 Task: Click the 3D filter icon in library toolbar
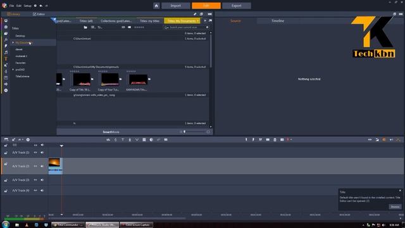(123, 27)
